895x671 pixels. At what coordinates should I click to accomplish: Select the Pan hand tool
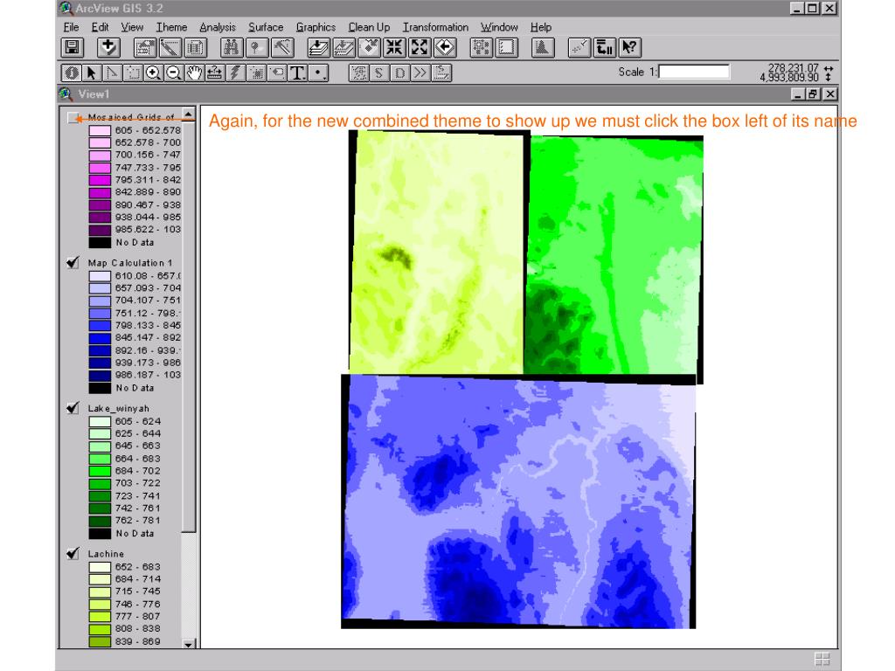pyautogui.click(x=194, y=73)
